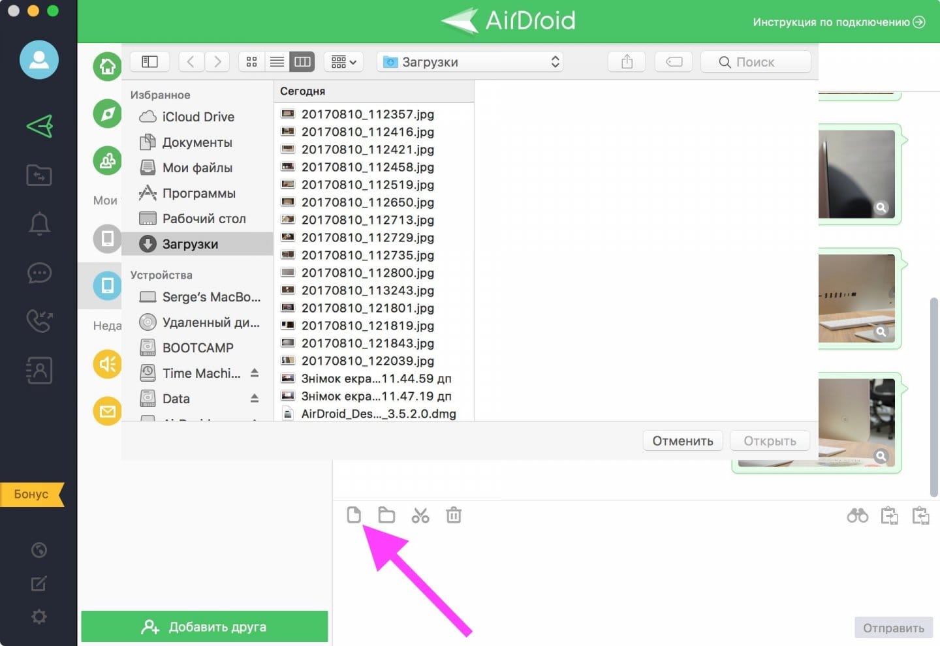This screenshot has width=940, height=646.
Task: Click the scissors screenshot icon
Action: pos(420,515)
